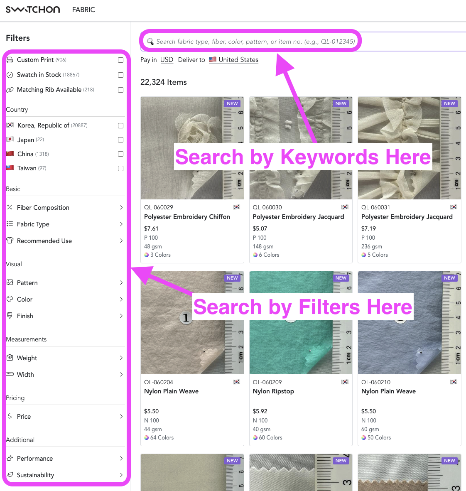The width and height of the screenshot is (466, 491).
Task: Click the $5.07 price on QL-060030
Action: point(260,228)
